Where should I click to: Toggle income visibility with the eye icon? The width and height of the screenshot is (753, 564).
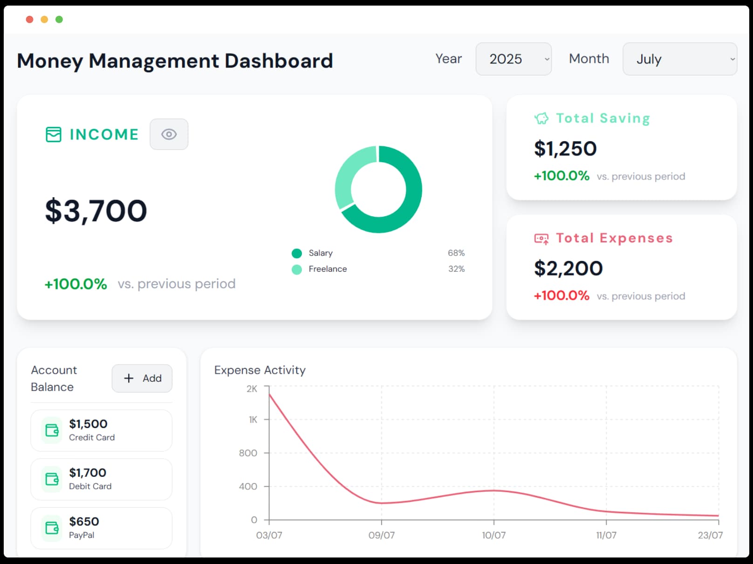169,134
